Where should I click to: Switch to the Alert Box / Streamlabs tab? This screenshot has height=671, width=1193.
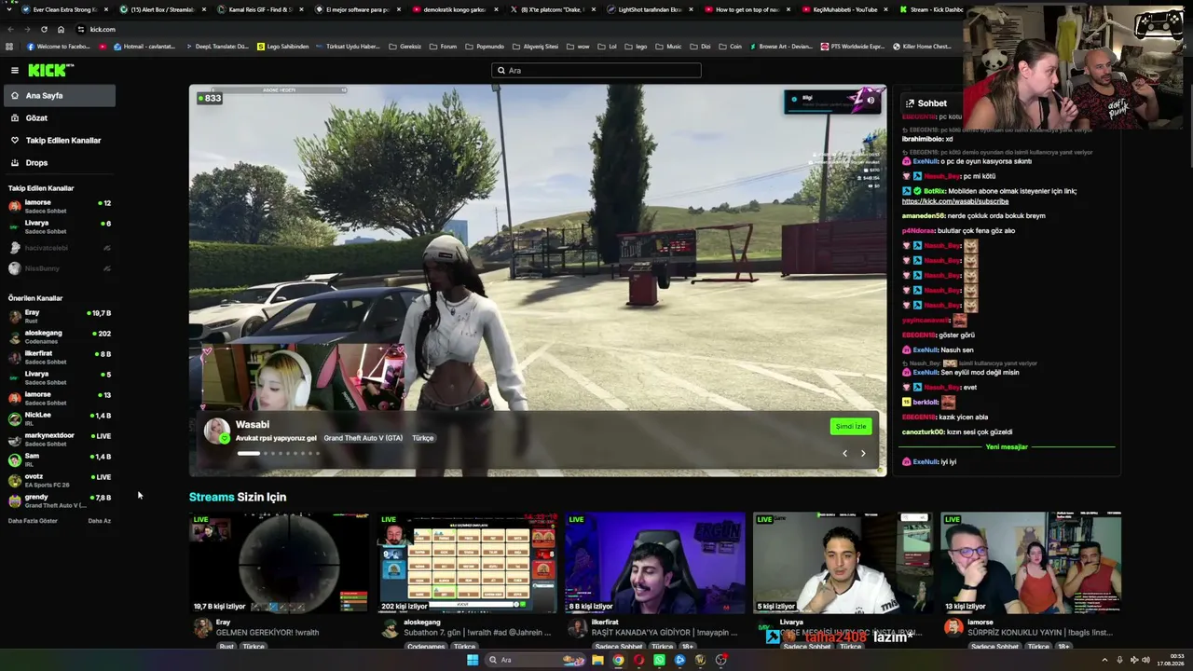click(x=161, y=9)
